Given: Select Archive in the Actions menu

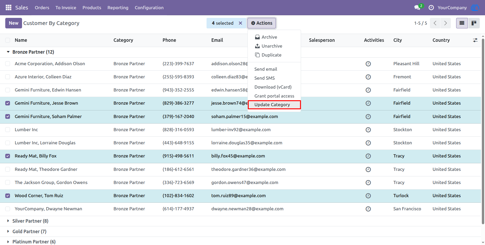Looking at the screenshot, I should point(274,37).
